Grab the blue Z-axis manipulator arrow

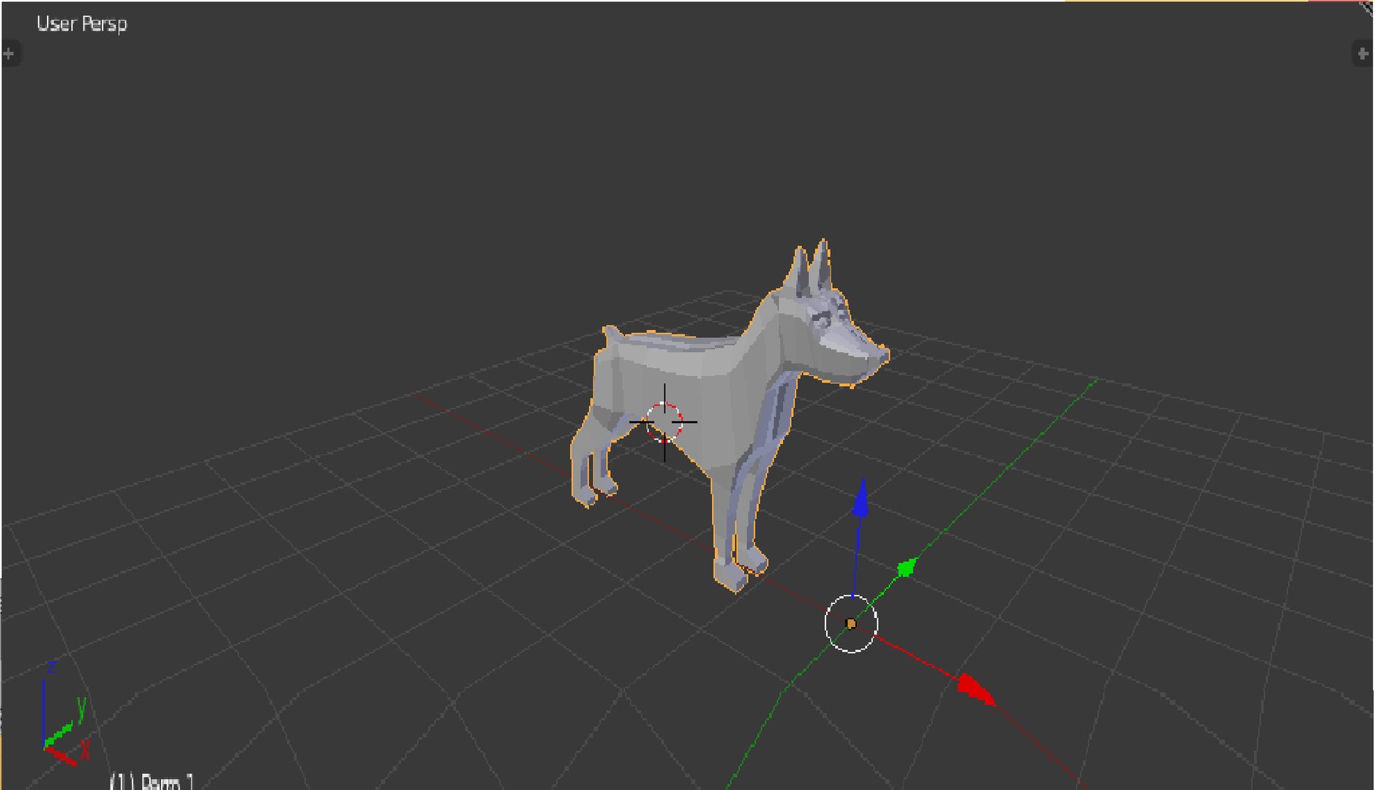click(862, 499)
